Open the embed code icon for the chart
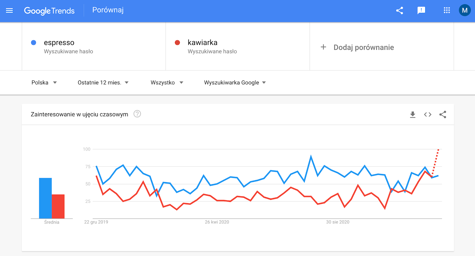The image size is (475, 256). point(427,114)
